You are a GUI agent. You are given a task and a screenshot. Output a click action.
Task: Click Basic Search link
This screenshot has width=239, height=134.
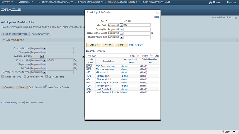click(x=35, y=87)
